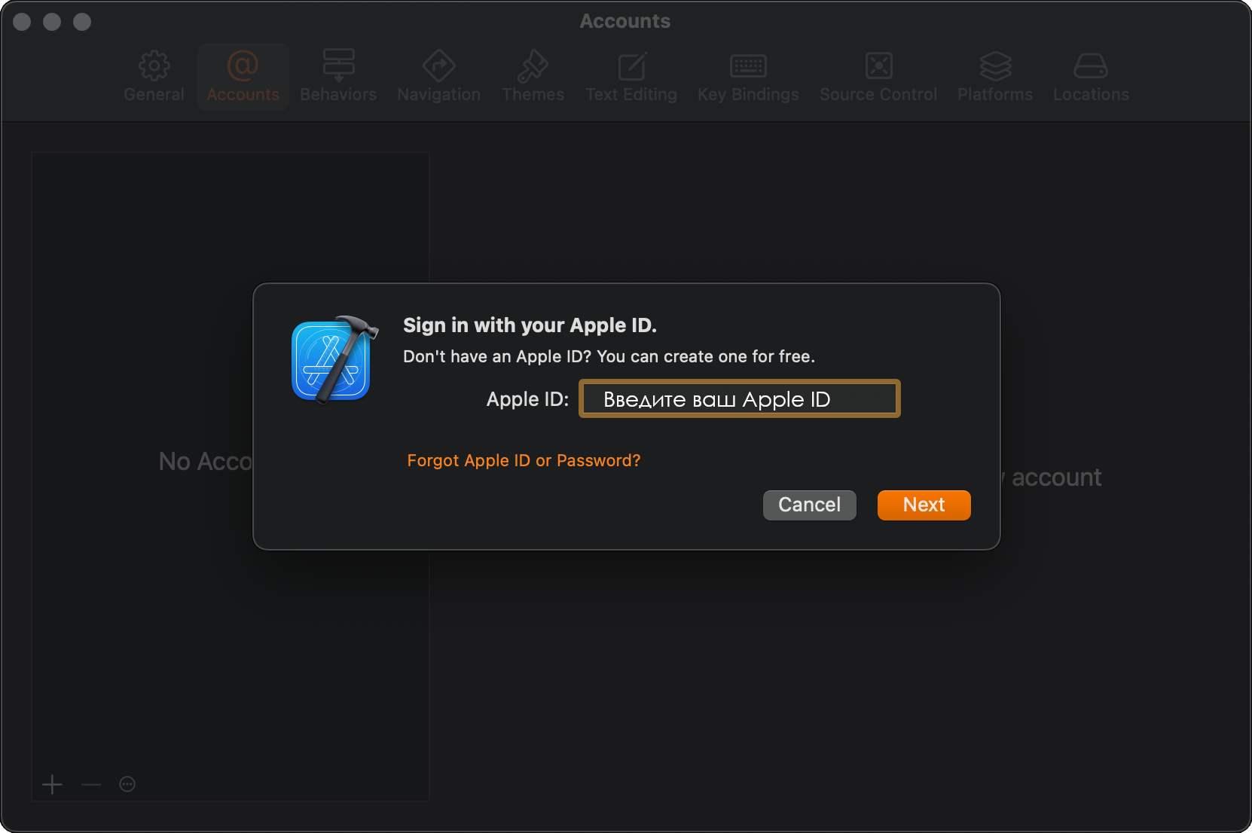This screenshot has width=1252, height=833.
Task: Select the Accounts @ icon
Action: 243,67
